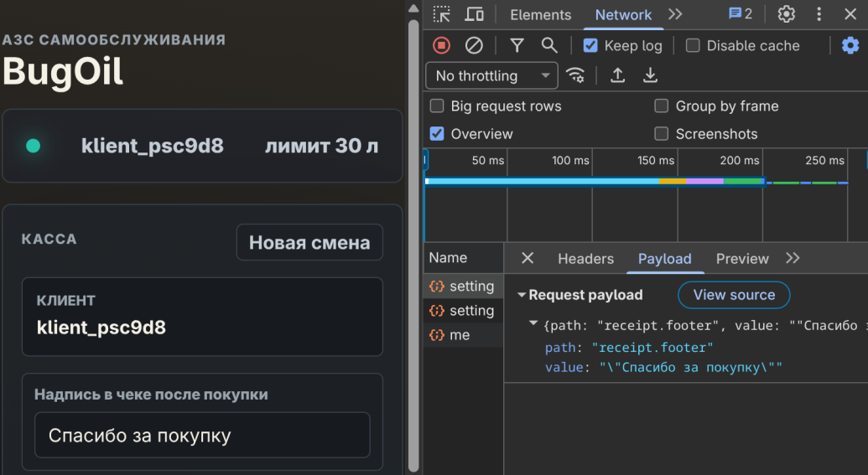Open the DevTools three-dot menu

[x=819, y=14]
